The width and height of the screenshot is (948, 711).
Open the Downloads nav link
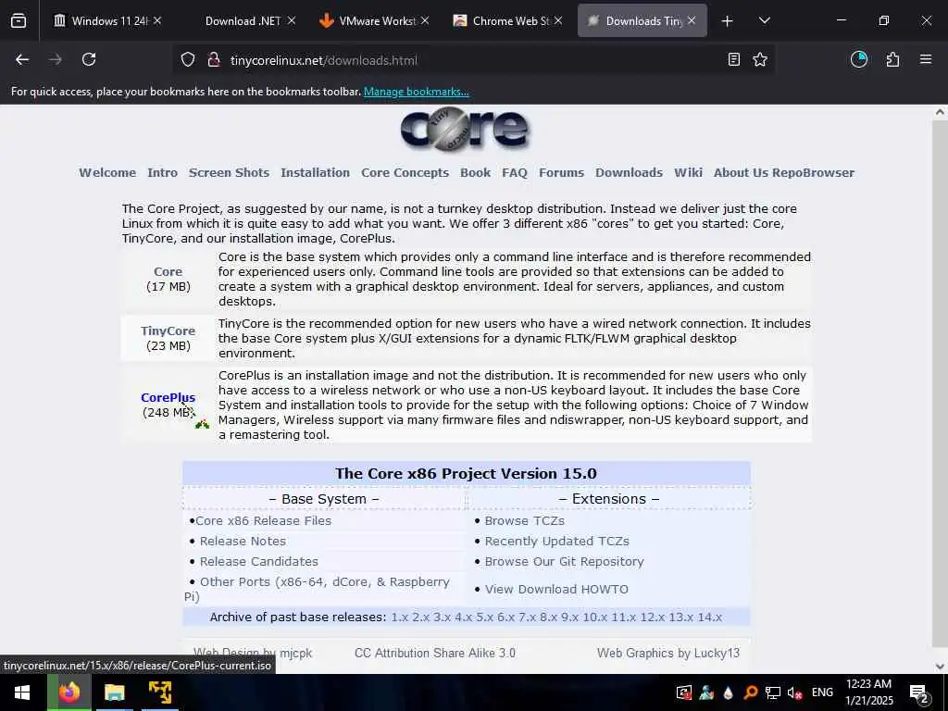tap(629, 173)
